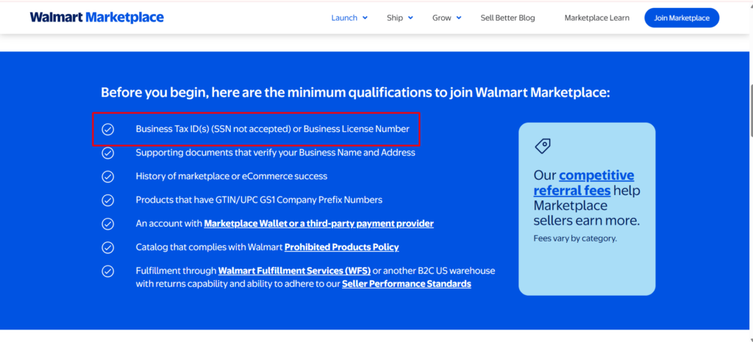Click checkmark icon beside Fulfillment requirement
This screenshot has width=753, height=342.
click(108, 271)
